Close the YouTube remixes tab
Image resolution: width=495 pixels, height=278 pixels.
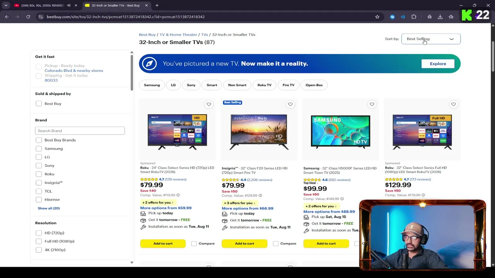pyautogui.click(x=76, y=5)
